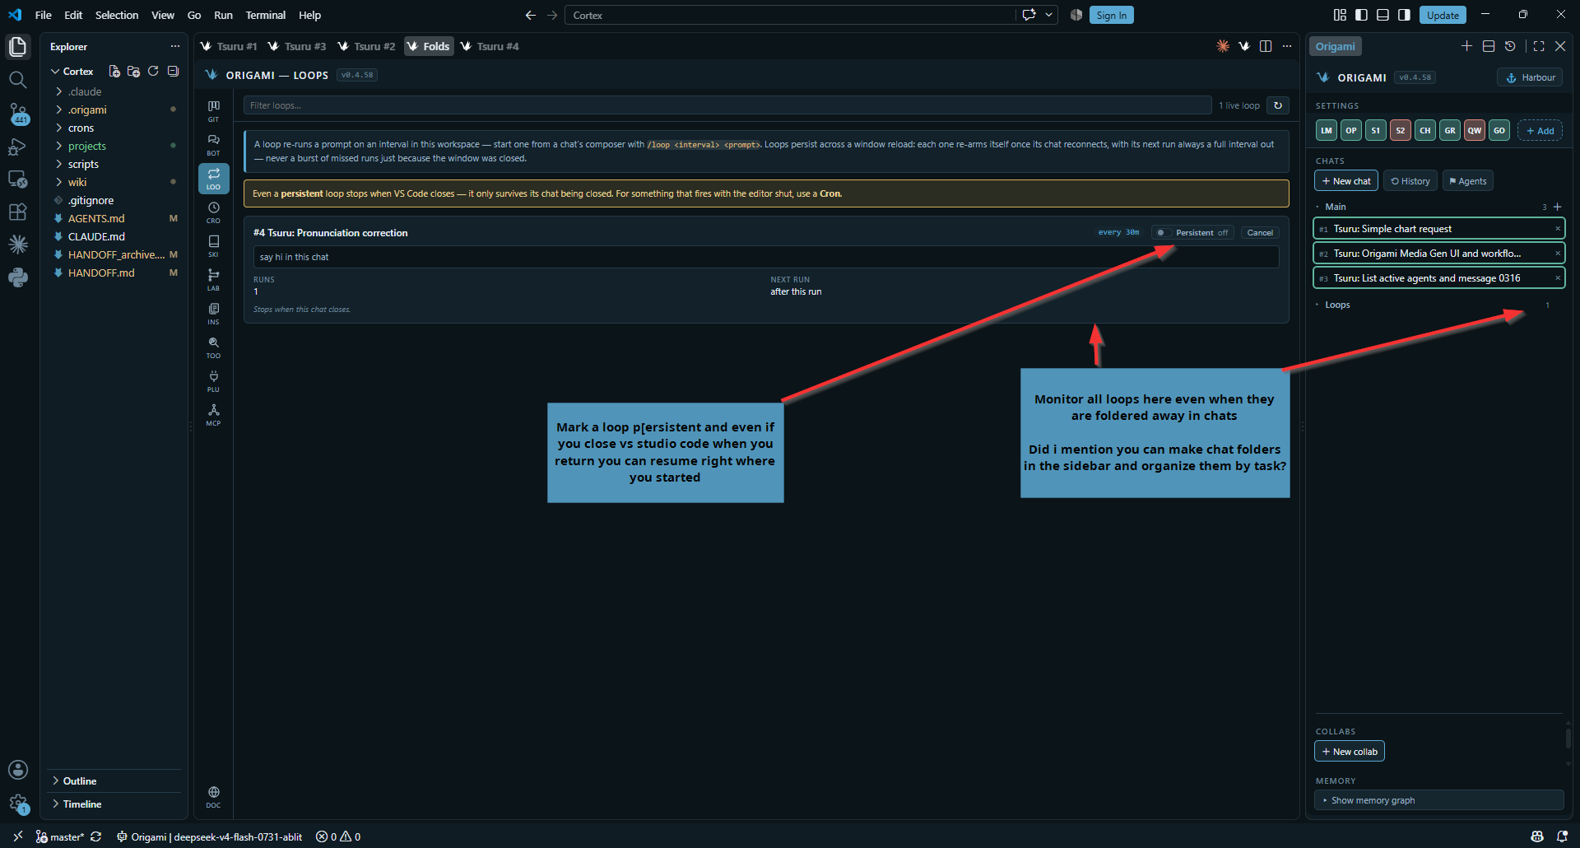This screenshot has height=848, width=1580.
Task: Toggle the LM settings chip
Action: tap(1327, 130)
